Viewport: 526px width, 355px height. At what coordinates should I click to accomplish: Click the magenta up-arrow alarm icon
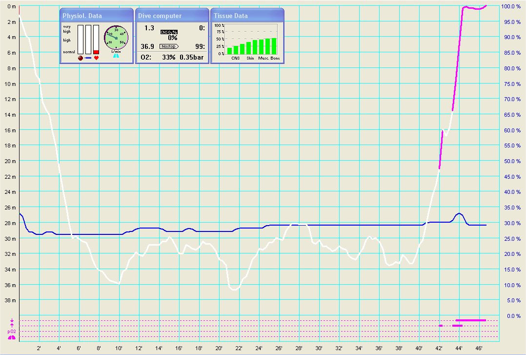coord(12,325)
